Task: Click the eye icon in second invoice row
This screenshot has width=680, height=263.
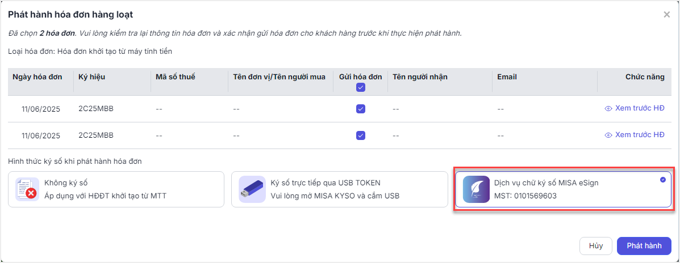Action: tap(608, 135)
